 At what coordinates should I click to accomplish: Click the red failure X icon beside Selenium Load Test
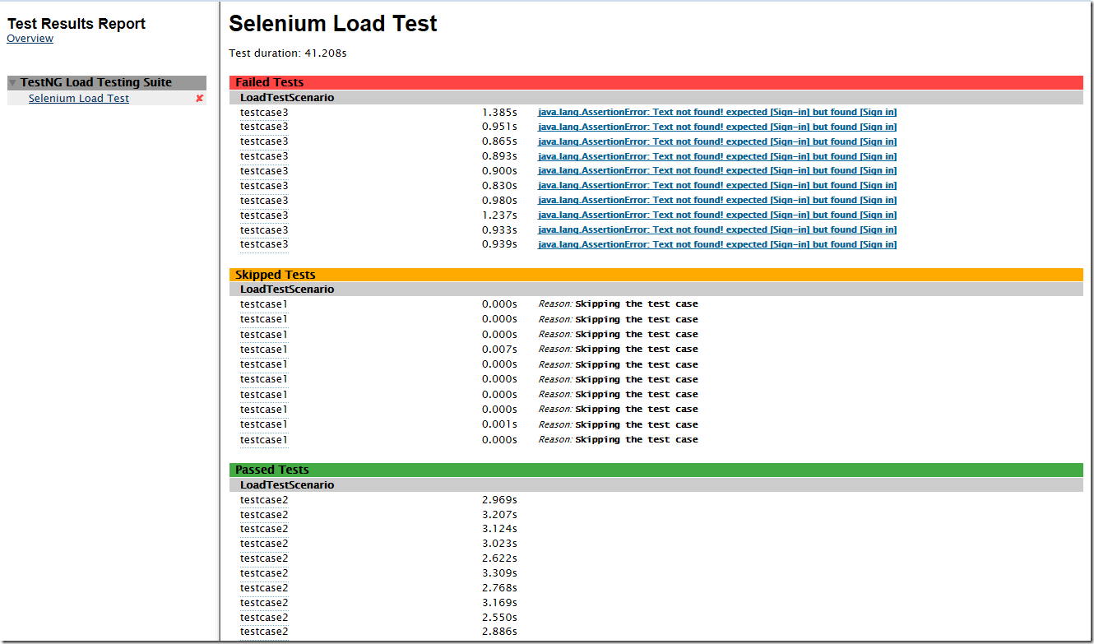pyautogui.click(x=199, y=98)
